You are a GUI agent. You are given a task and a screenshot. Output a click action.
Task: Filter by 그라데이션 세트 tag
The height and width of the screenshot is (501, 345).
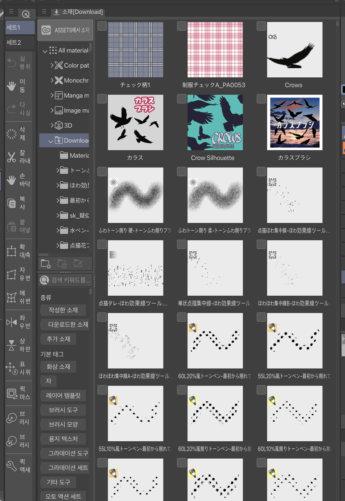pos(65,468)
